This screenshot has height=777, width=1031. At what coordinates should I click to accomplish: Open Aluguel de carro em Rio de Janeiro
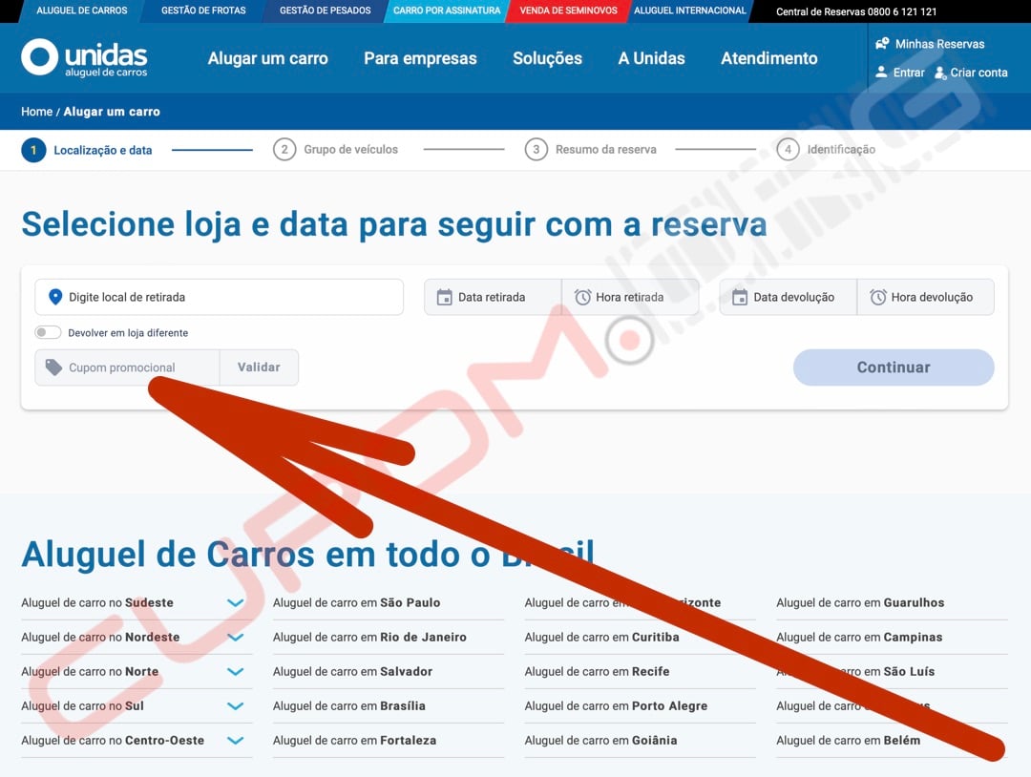[x=369, y=637]
